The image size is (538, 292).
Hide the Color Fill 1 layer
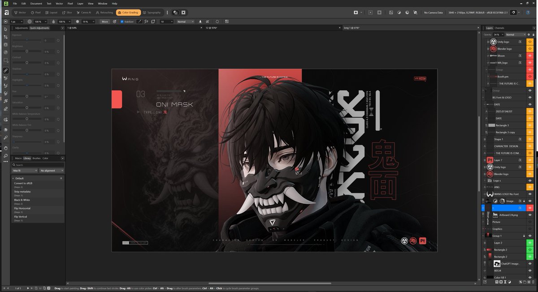pos(529,278)
